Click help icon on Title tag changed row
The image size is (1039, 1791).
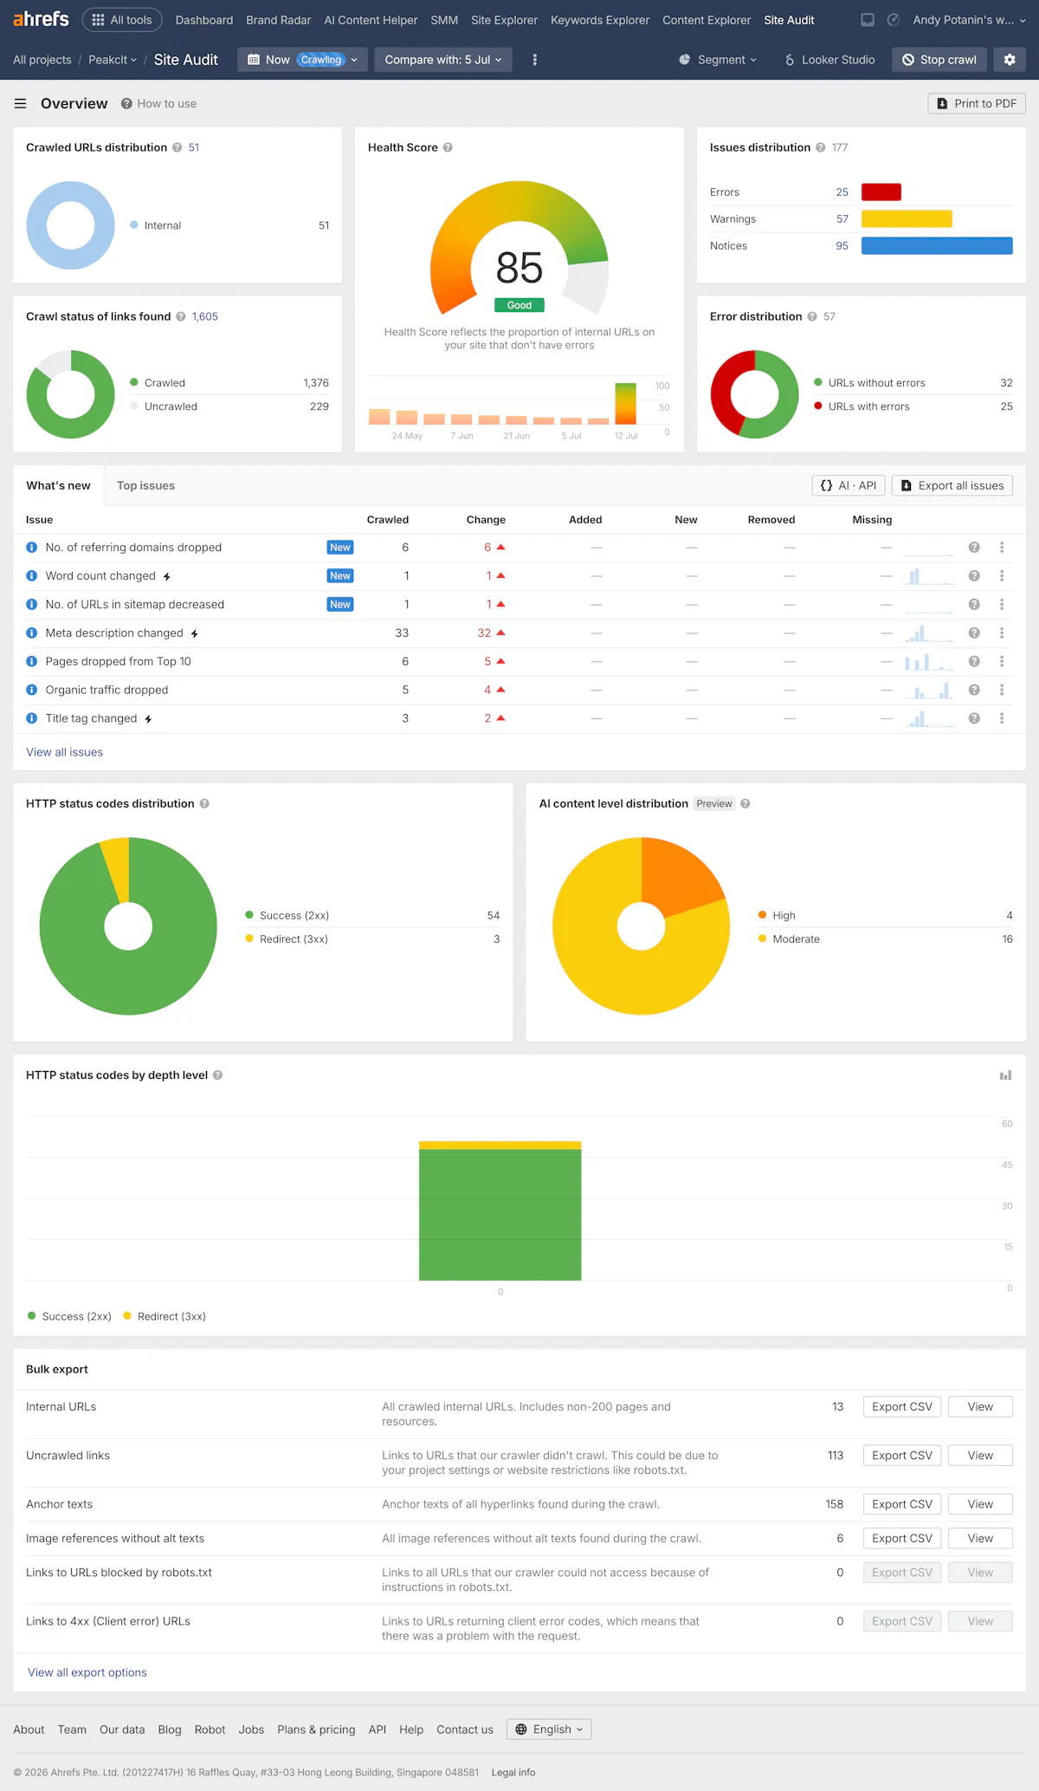974,719
